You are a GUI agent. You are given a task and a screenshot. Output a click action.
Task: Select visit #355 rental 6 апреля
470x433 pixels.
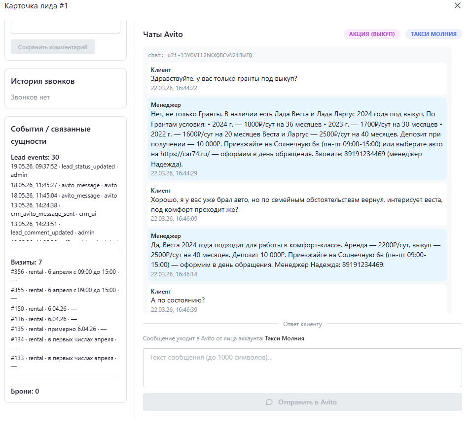(x=65, y=294)
